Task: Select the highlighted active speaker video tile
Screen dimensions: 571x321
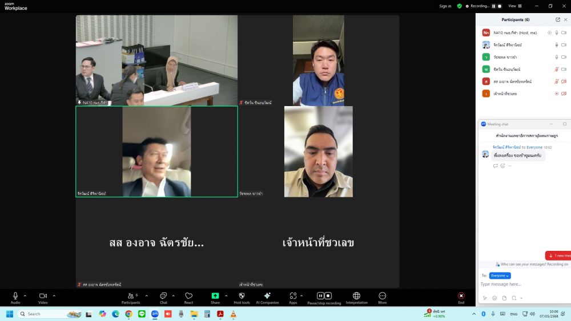Action: click(156, 152)
